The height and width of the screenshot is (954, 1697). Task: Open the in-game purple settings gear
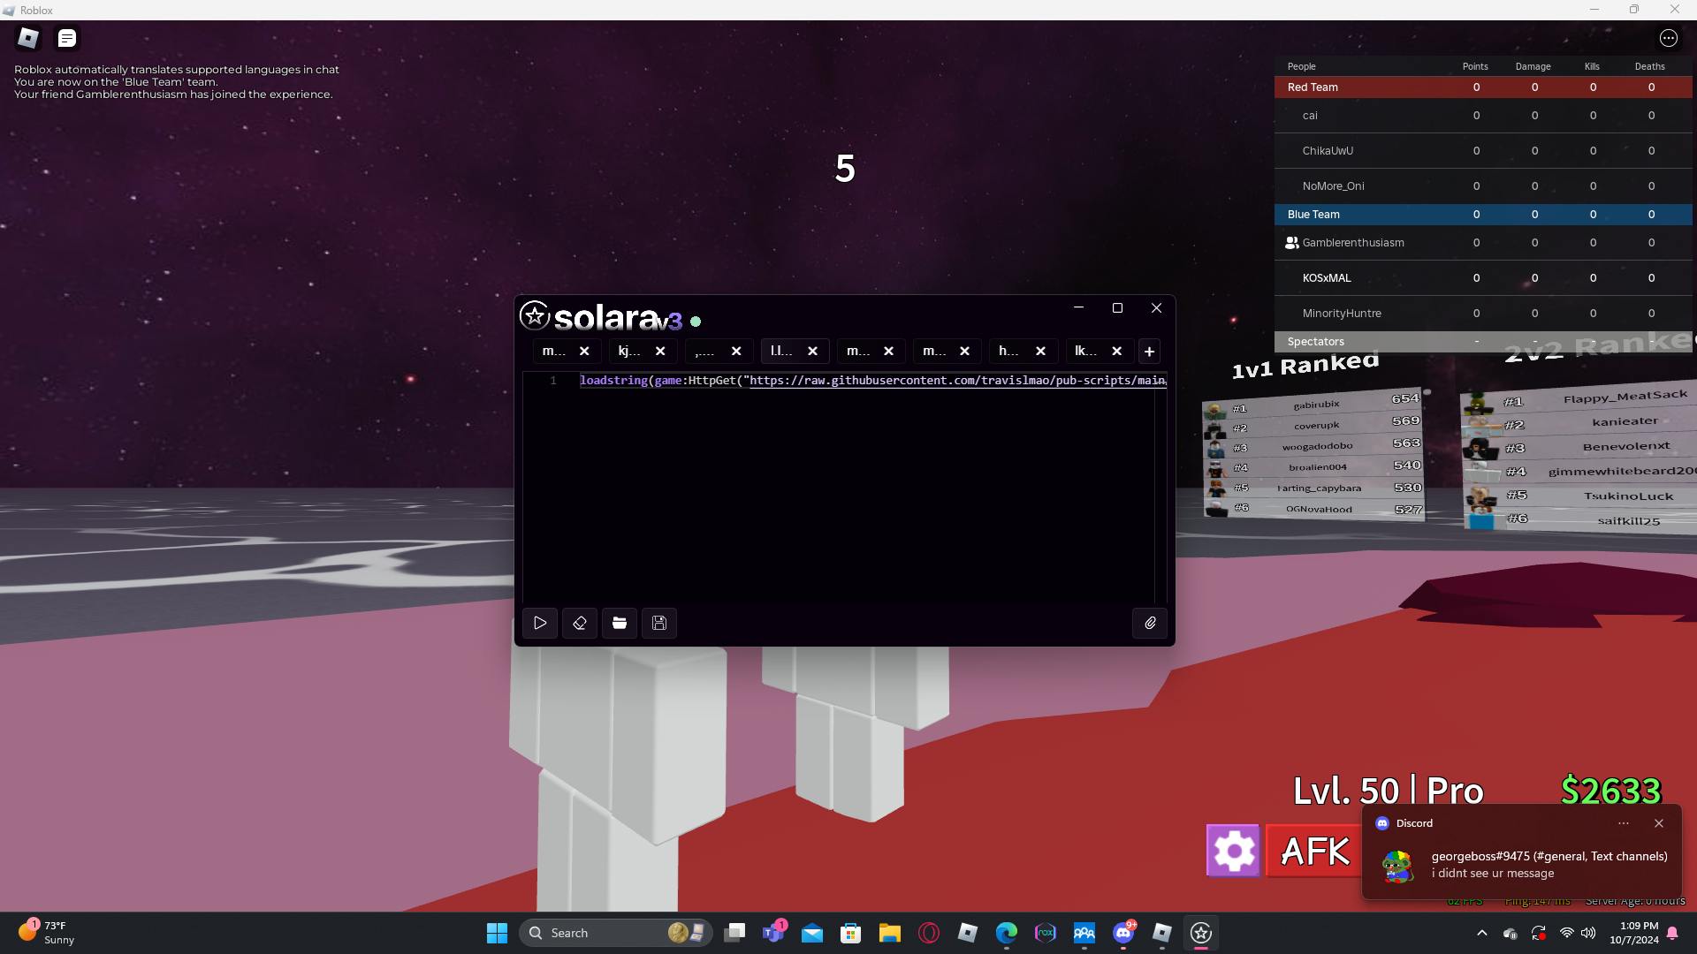[1233, 851]
